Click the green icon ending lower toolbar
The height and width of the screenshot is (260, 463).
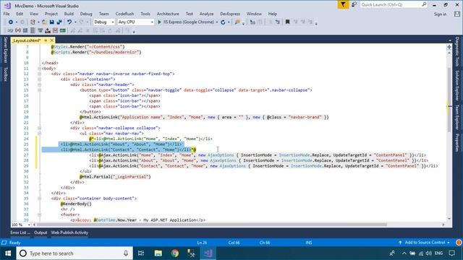pos(63,30)
